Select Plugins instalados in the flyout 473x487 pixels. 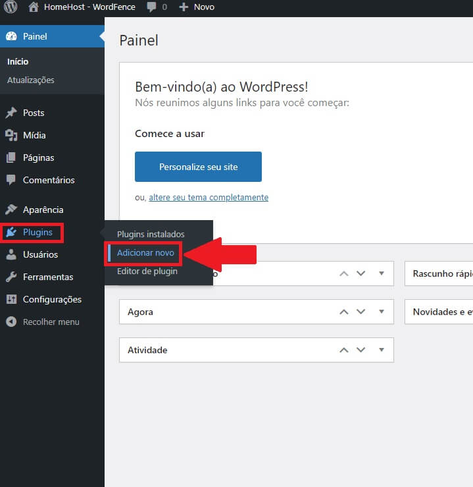pos(151,234)
